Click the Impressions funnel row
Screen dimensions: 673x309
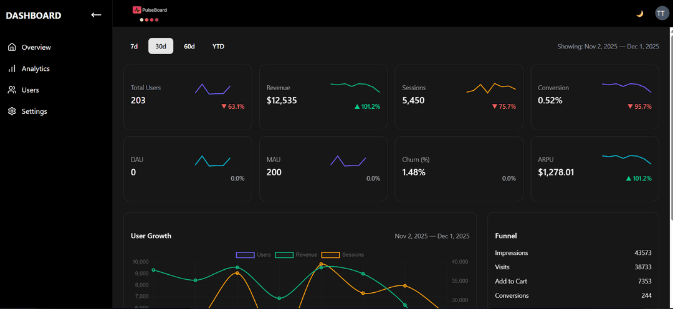point(573,253)
